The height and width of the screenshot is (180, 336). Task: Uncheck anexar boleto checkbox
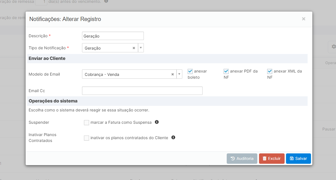pyautogui.click(x=190, y=71)
